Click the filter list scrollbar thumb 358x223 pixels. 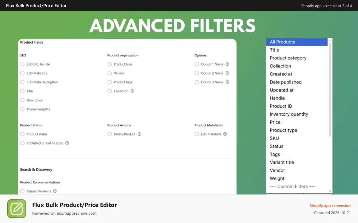coord(330,89)
